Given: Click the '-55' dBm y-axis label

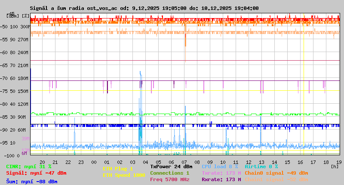Looking at the screenshot, I should point(4,40).
